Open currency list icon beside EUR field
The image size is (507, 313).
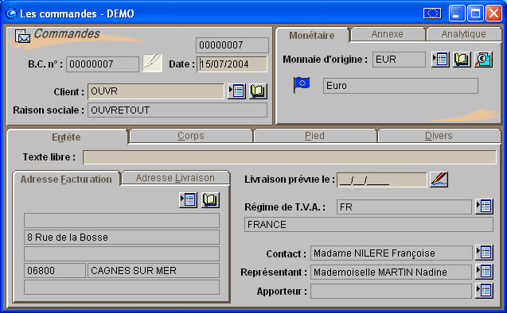tap(440, 60)
